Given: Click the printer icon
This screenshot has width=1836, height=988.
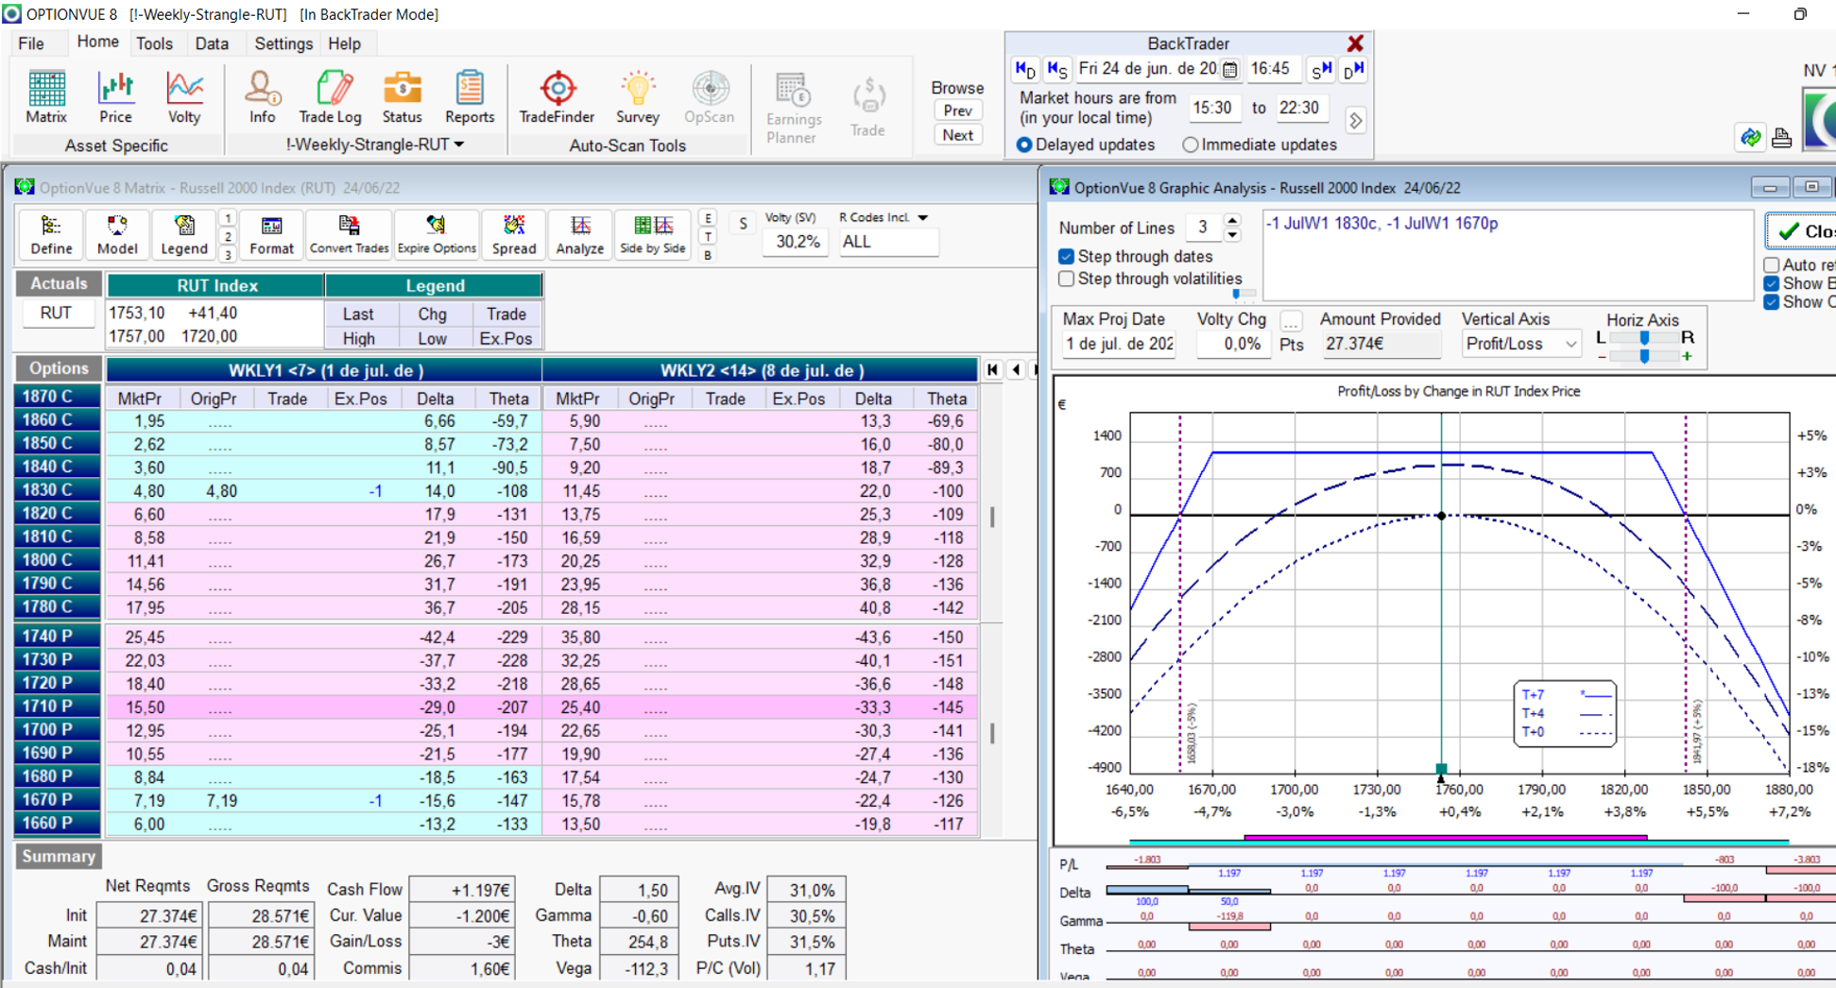Looking at the screenshot, I should (x=1781, y=138).
